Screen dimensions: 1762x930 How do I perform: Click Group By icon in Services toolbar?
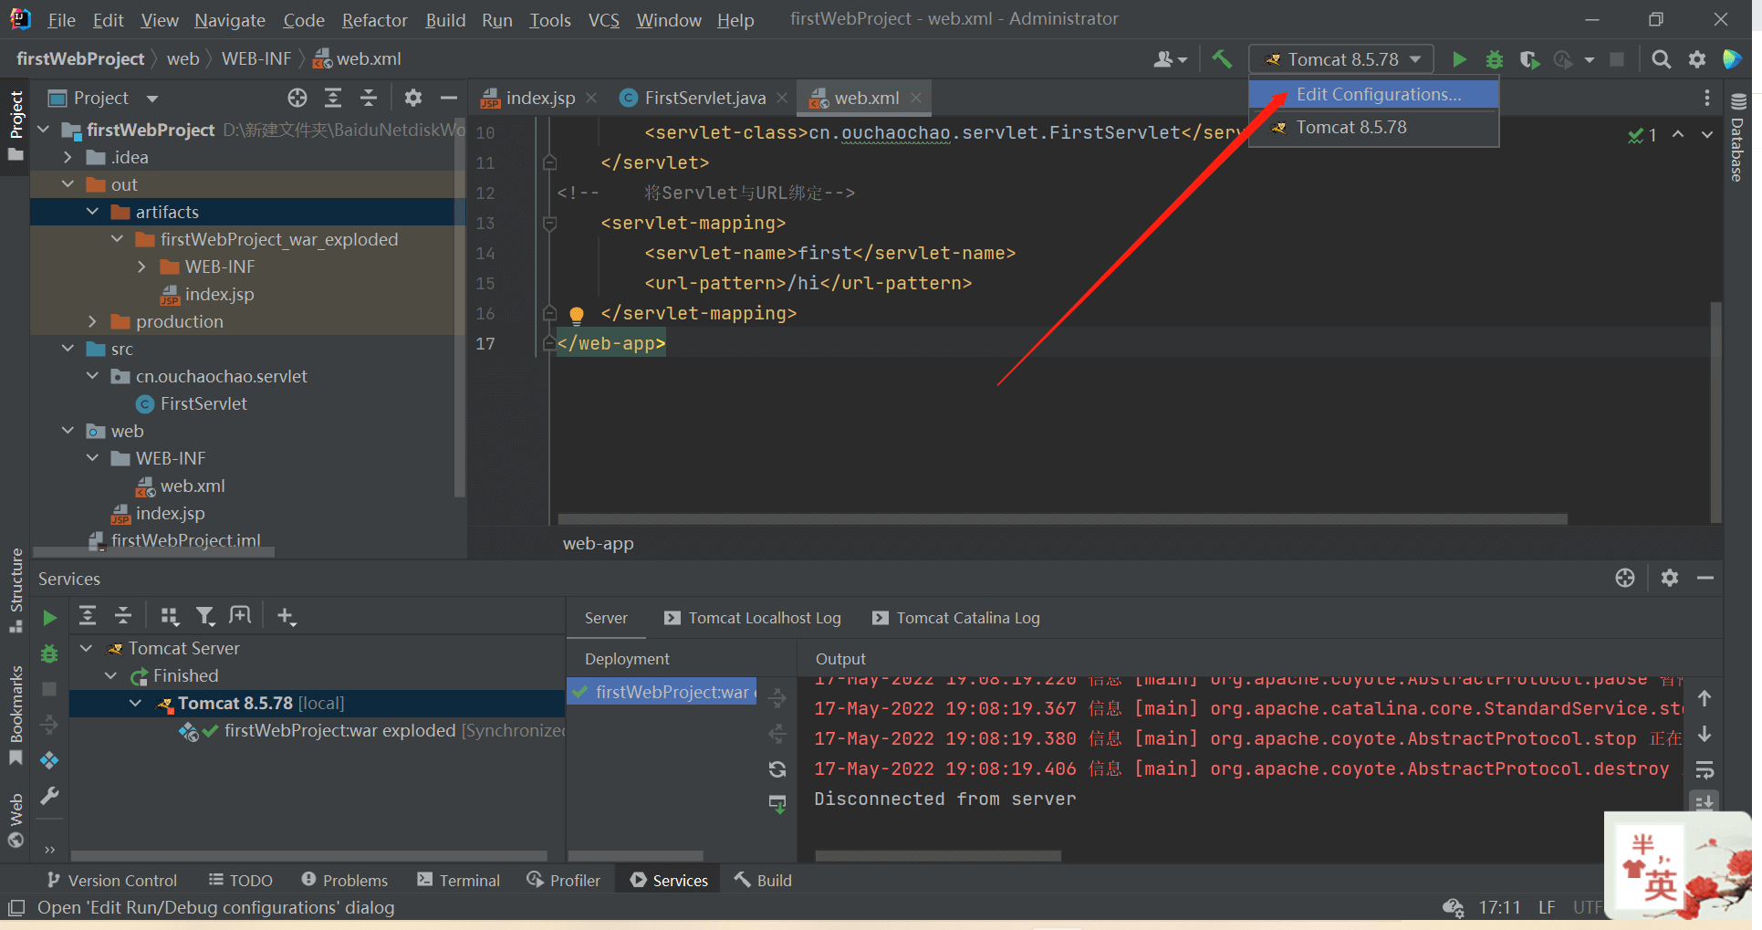(x=170, y=616)
